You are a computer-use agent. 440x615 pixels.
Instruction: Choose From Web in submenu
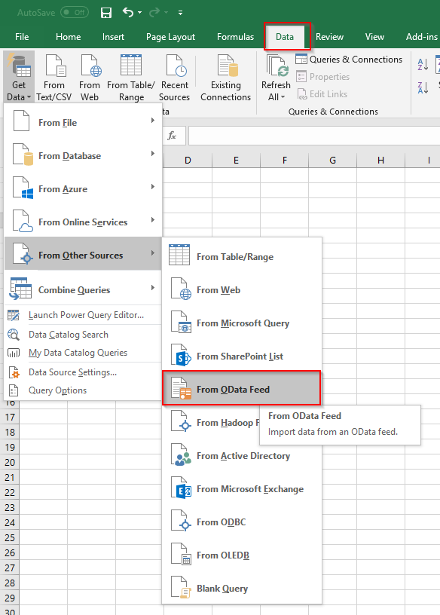pos(242,290)
